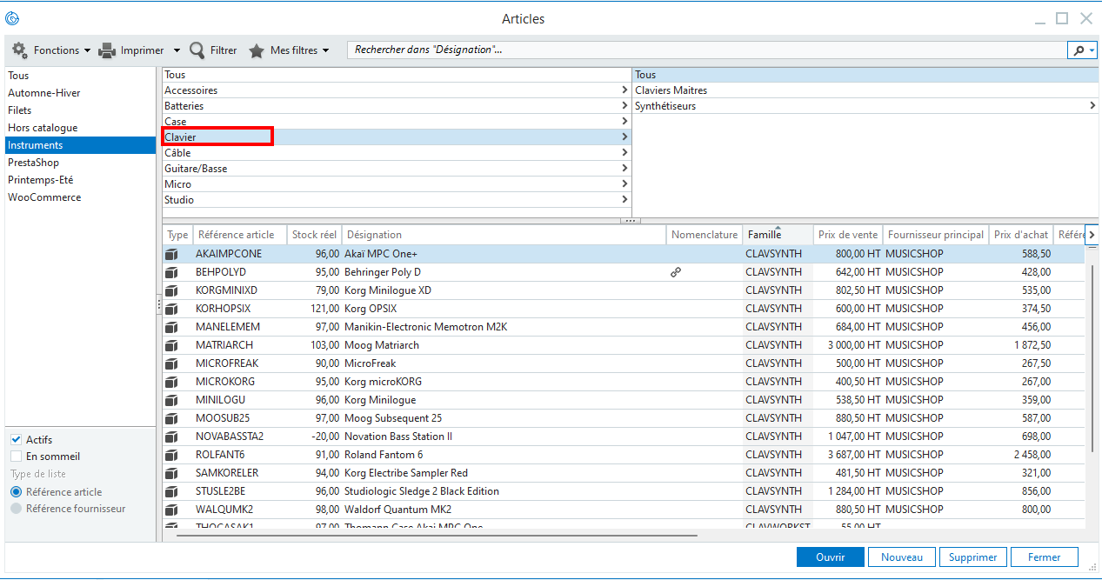This screenshot has width=1102, height=580.
Task: Click article box icon for MINILOGU
Action: 171,400
